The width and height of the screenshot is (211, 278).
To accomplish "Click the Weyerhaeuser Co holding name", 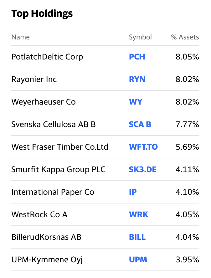I will tap(44, 102).
